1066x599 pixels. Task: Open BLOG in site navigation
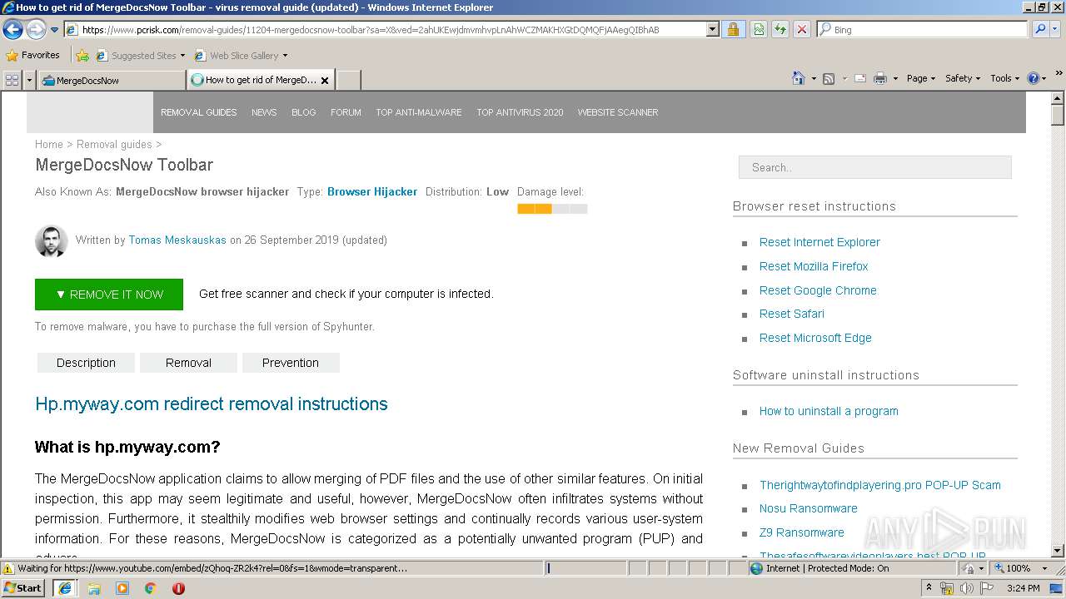(304, 112)
